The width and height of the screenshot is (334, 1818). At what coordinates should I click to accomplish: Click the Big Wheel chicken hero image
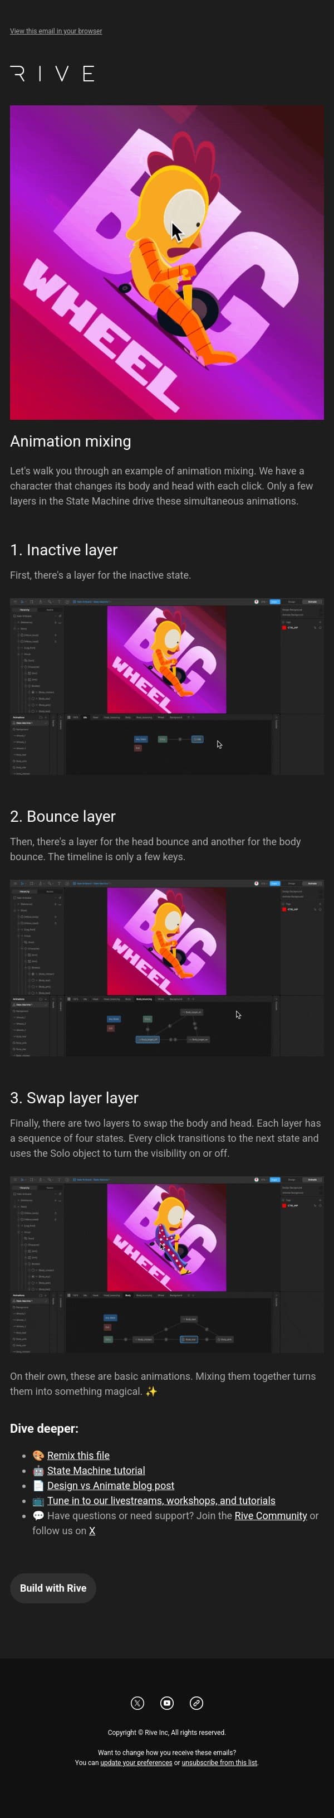pyautogui.click(x=167, y=263)
